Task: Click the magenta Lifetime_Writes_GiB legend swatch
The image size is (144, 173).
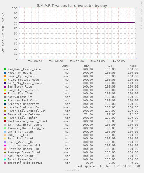Action: (5, 146)
